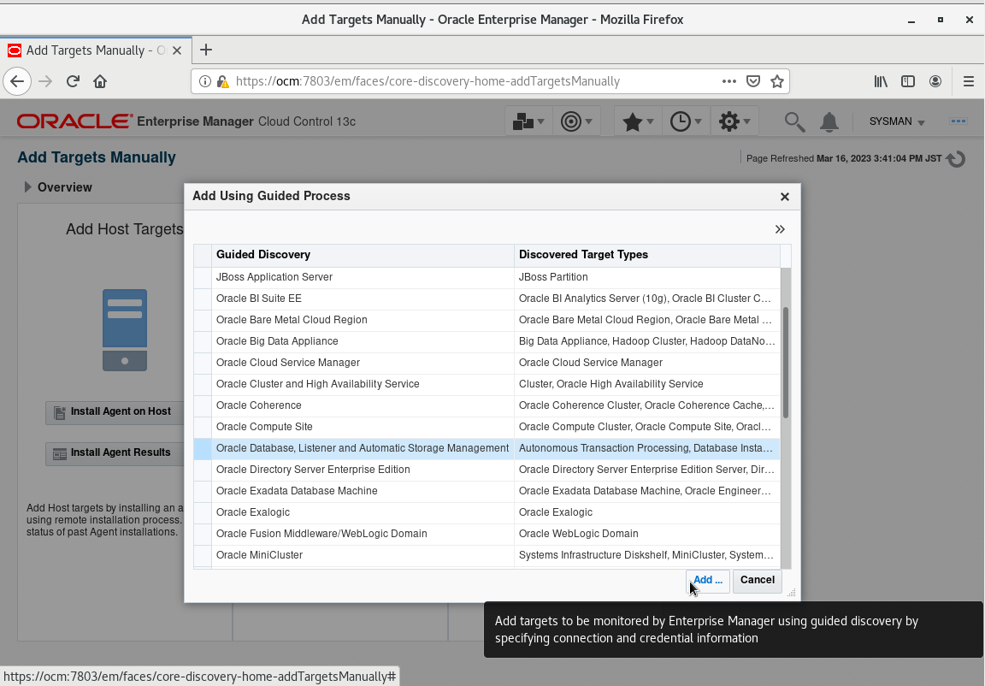The image size is (985, 686).
Task: Click the search magnifier icon
Action: pyautogui.click(x=794, y=121)
